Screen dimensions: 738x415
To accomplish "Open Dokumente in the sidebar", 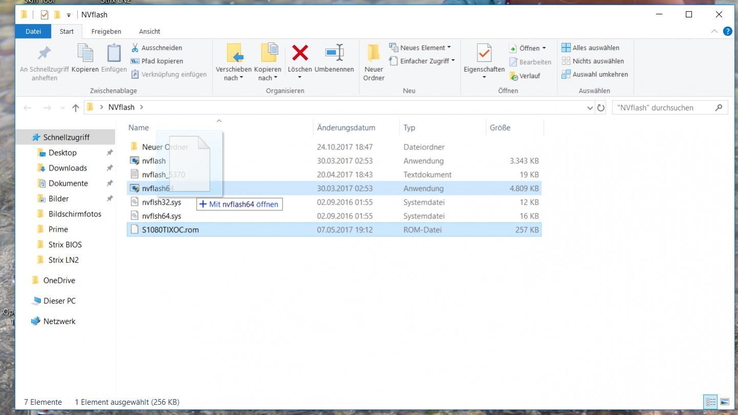I will pos(68,183).
